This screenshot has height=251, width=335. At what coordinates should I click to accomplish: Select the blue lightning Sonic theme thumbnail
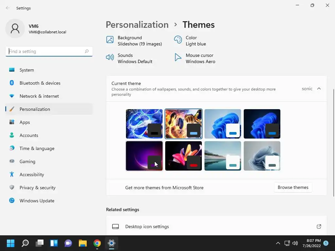144,124
